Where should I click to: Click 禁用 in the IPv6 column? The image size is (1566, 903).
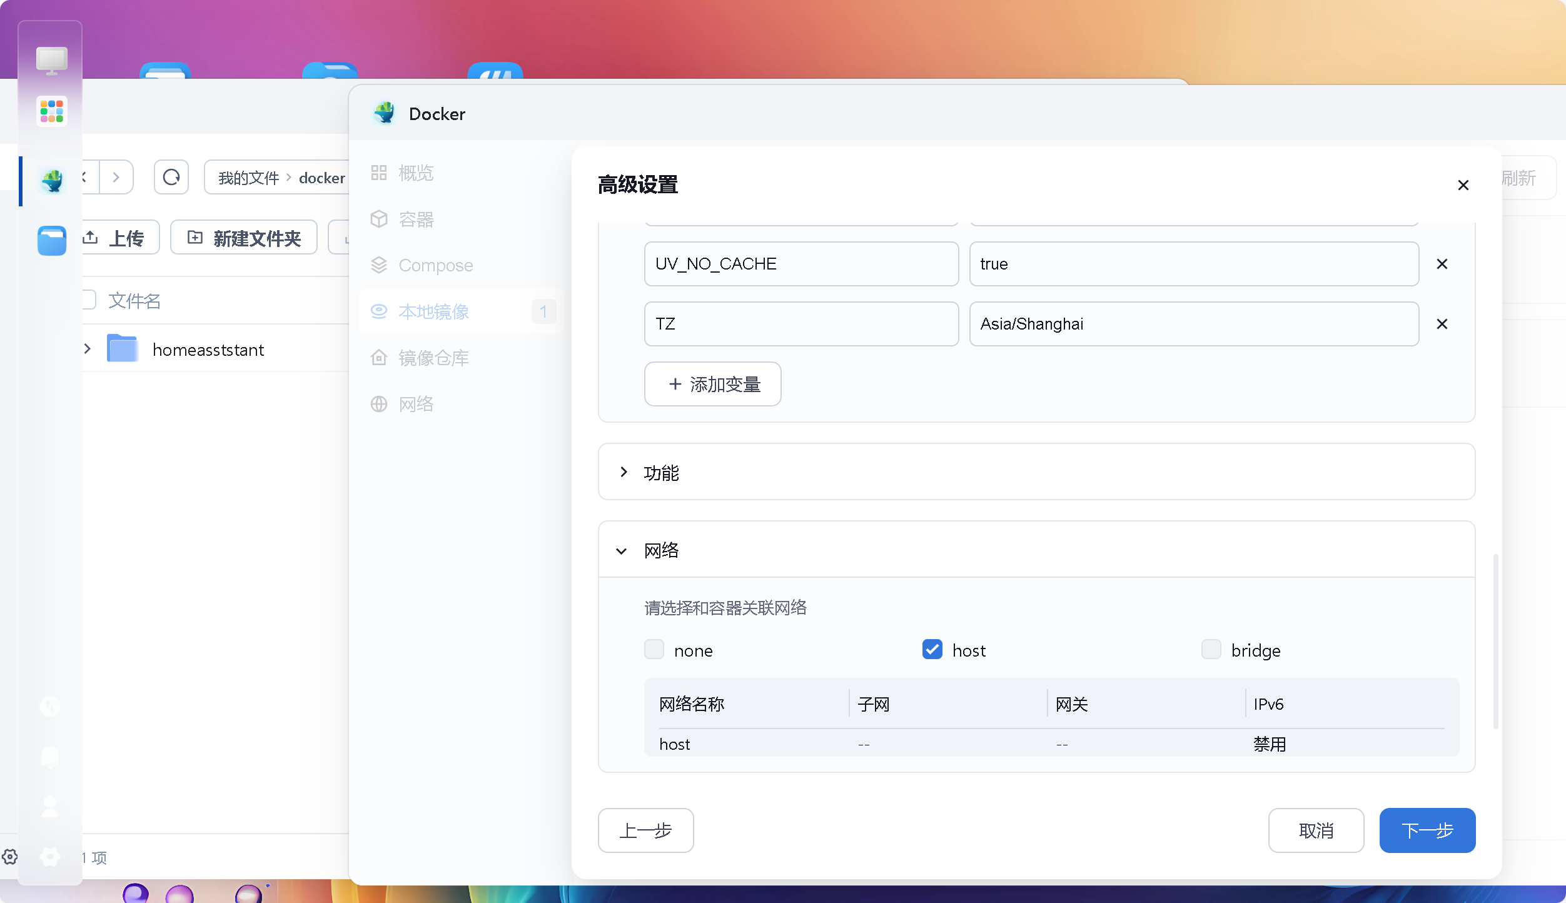[1270, 744]
